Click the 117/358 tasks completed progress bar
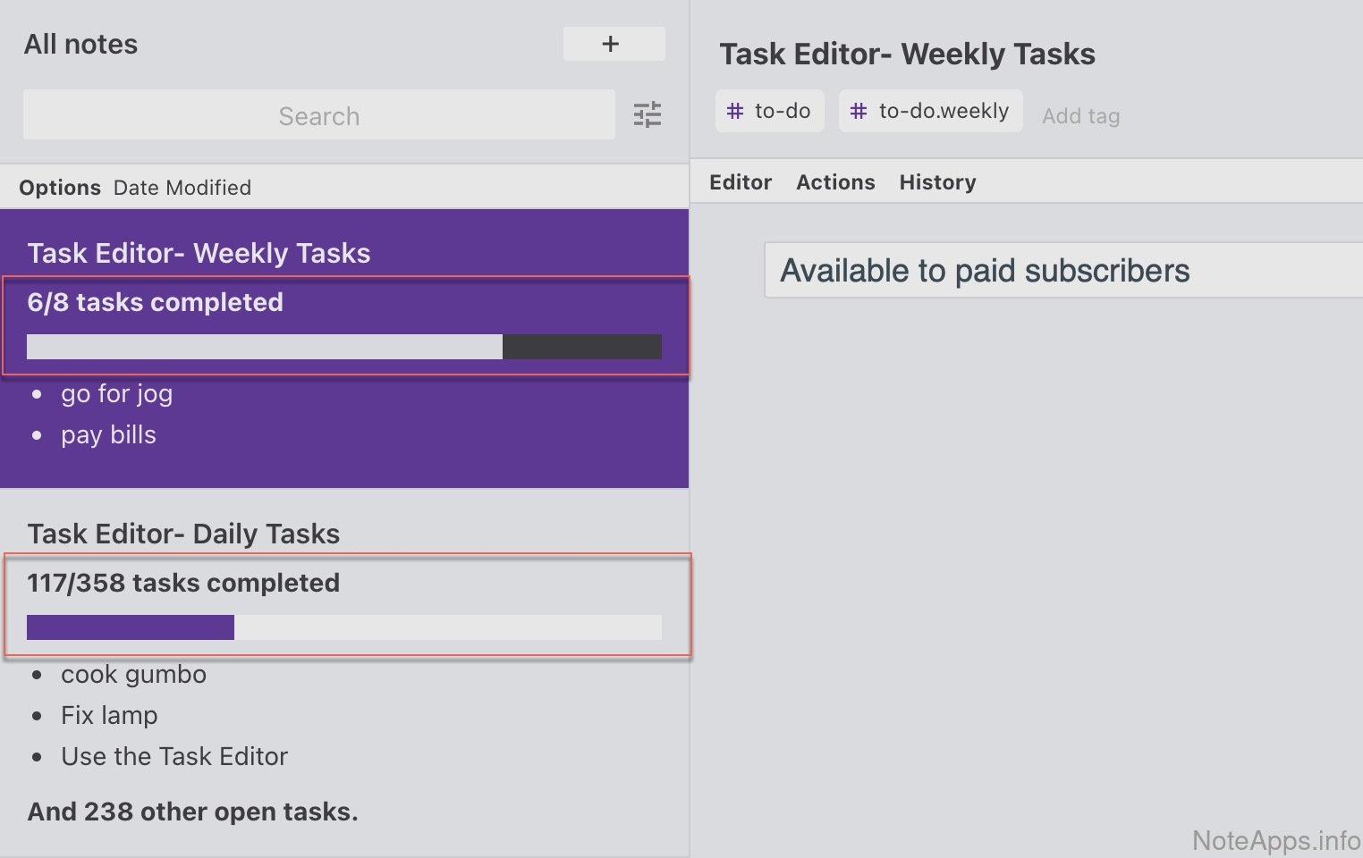 coord(344,627)
